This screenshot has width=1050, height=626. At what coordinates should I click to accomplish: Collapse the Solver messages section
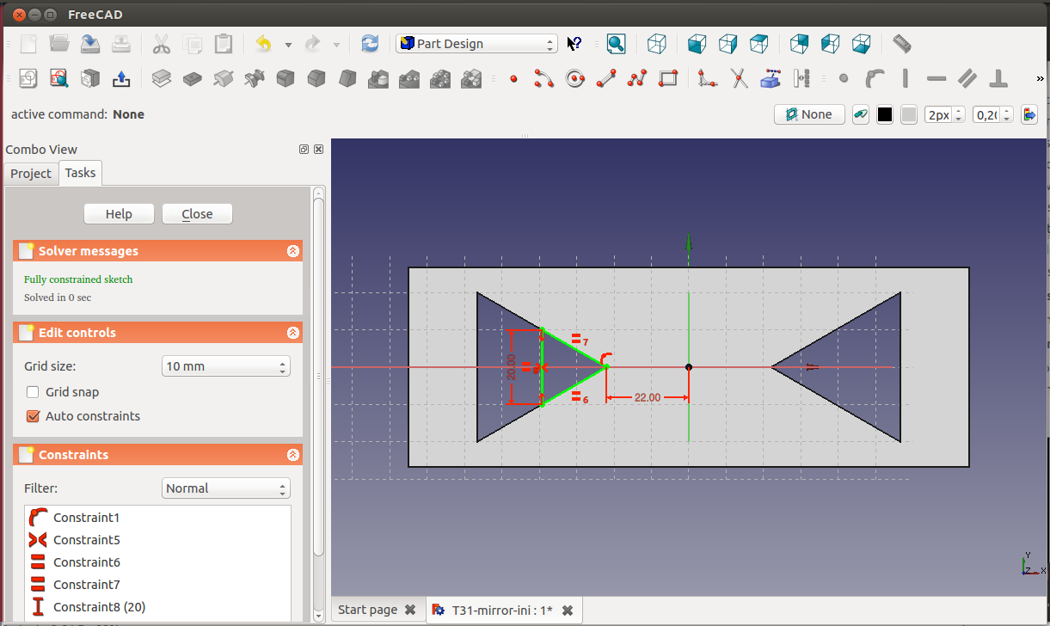click(x=292, y=251)
